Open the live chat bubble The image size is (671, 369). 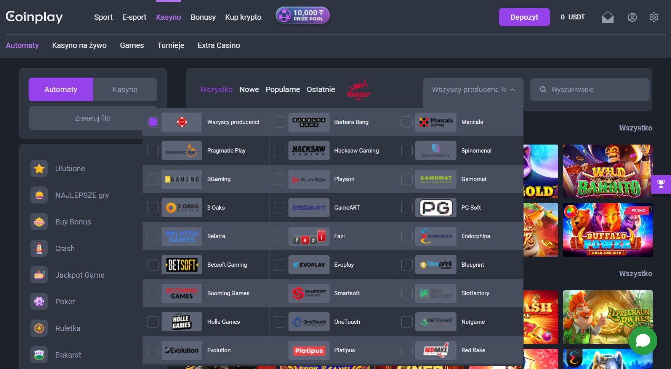[x=643, y=340]
